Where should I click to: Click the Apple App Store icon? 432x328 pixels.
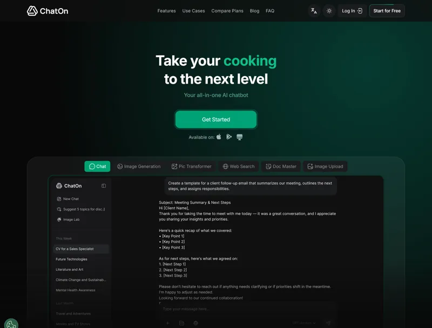click(219, 137)
